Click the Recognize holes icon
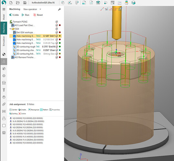The image size is (174, 161). point(29,110)
